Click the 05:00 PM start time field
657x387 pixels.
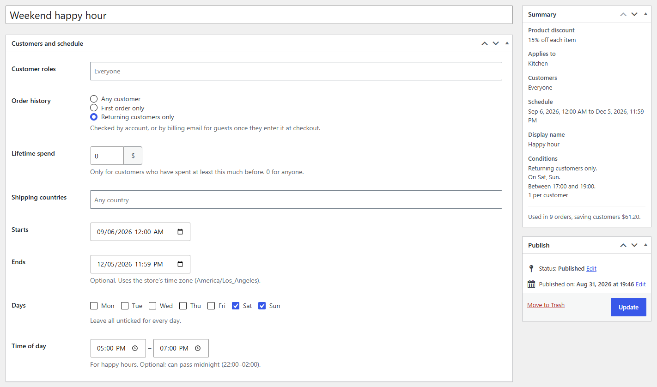click(118, 348)
